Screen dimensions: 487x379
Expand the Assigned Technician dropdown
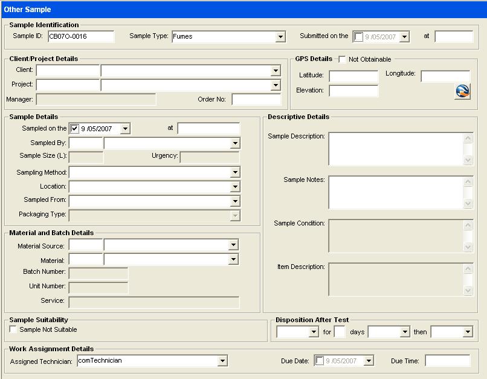click(222, 361)
